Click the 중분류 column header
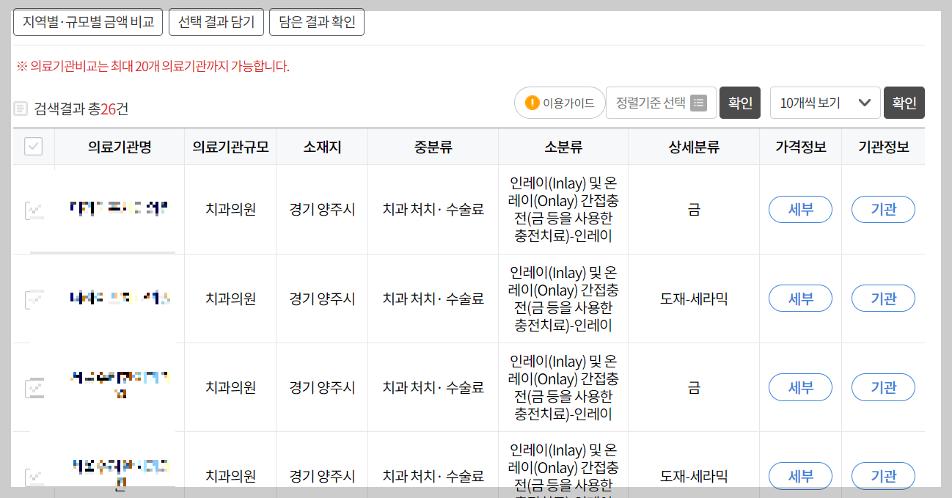Screen dimensions: 952x498 tap(433, 147)
